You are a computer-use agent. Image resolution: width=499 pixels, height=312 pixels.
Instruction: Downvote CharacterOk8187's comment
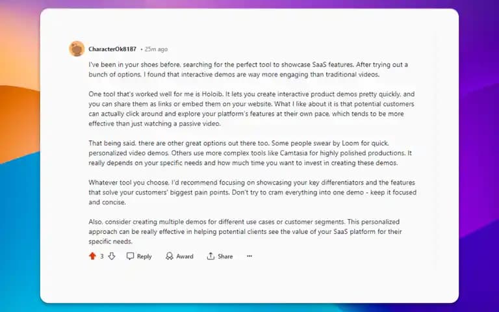pyautogui.click(x=112, y=256)
